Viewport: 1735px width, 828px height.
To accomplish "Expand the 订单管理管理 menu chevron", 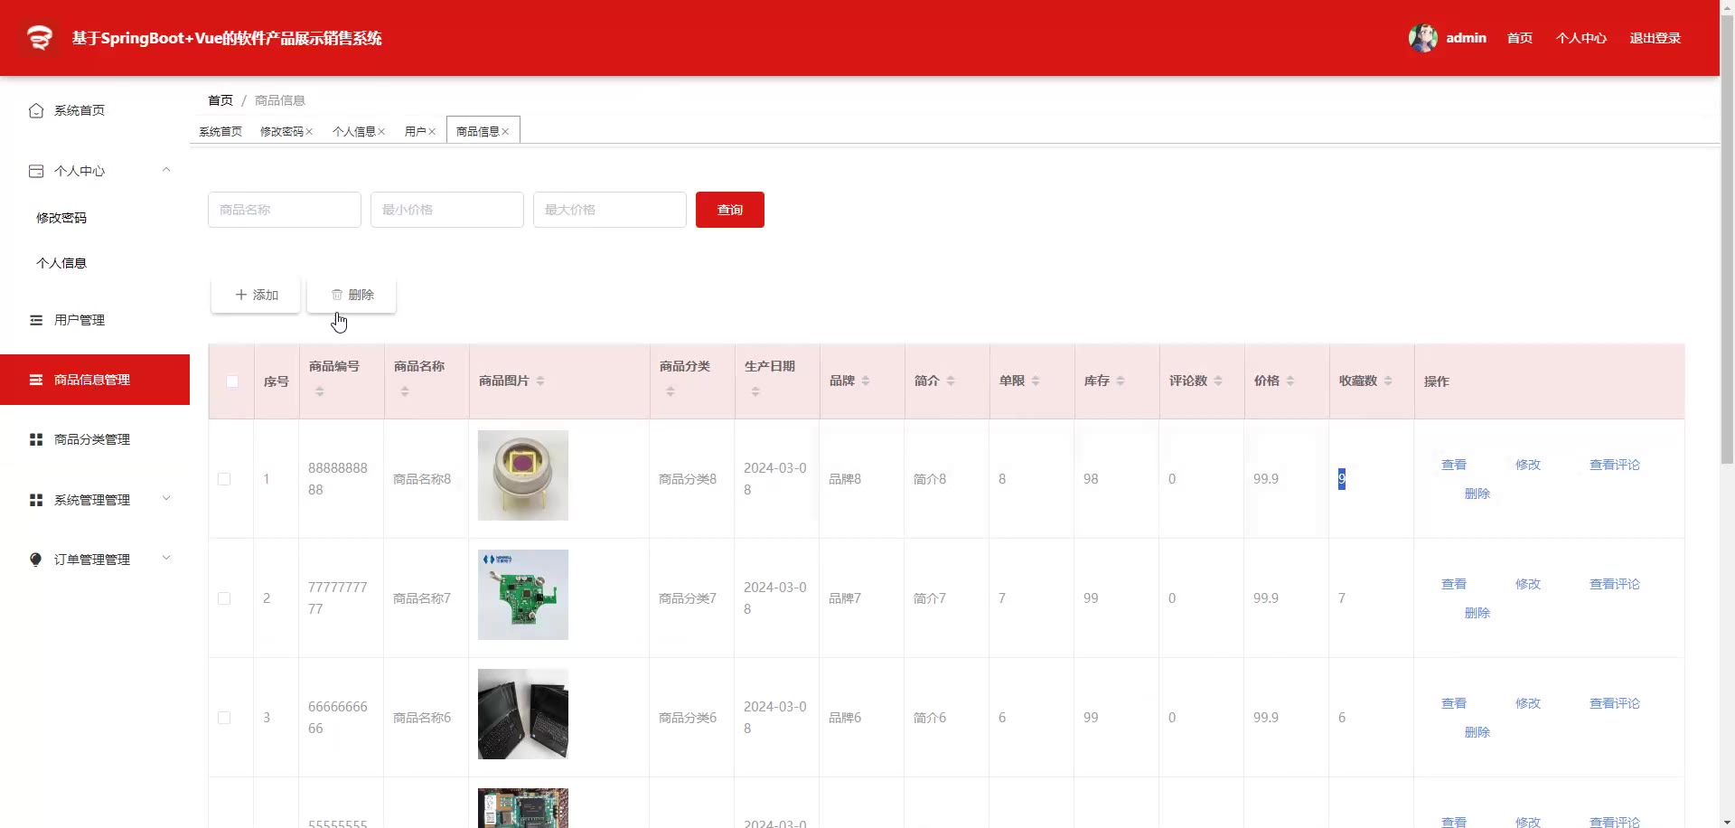I will [166, 559].
